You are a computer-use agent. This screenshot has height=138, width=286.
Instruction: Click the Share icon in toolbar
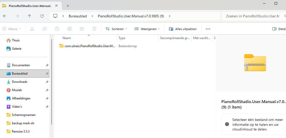[x=82, y=29]
